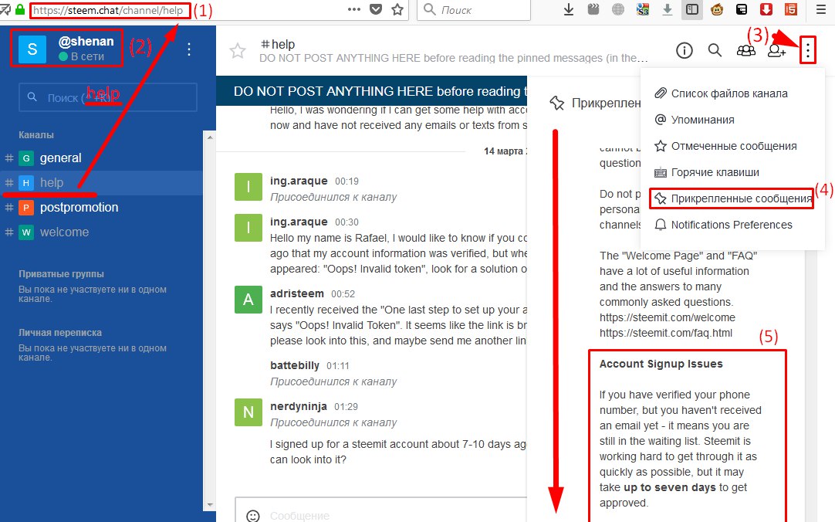This screenshot has height=522, width=835.
Task: Select the general channel
Action: (101, 158)
